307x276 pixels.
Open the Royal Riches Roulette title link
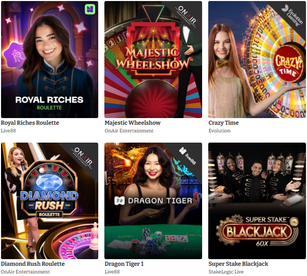pos(30,123)
